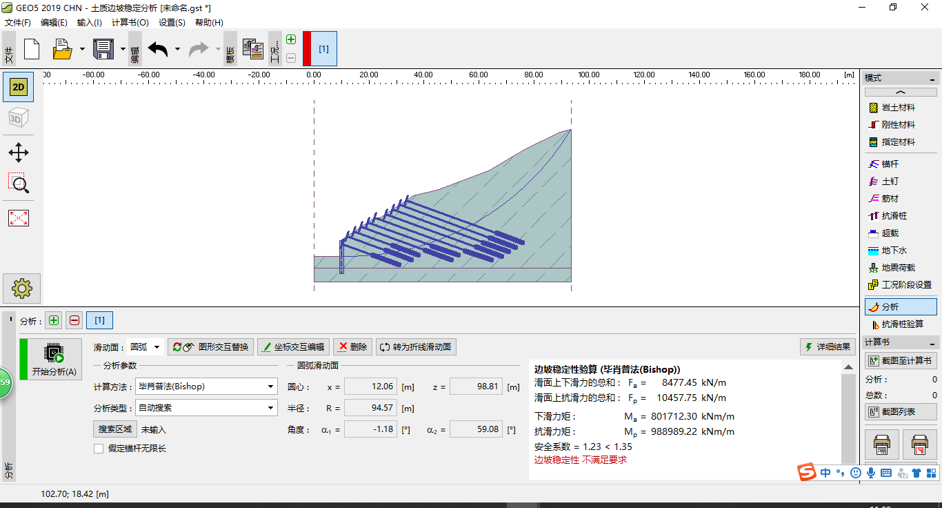
Task: Expand the undo history dropdown arrow
Action: point(177,49)
